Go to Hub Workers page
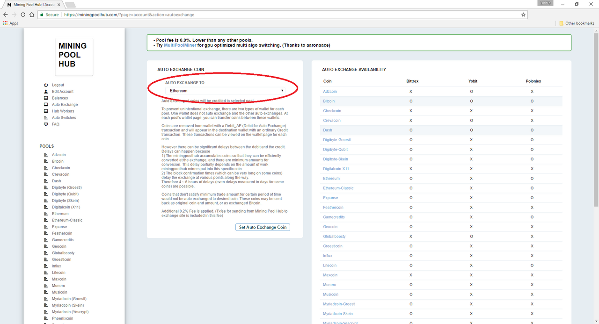This screenshot has height=324, width=599. point(63,111)
